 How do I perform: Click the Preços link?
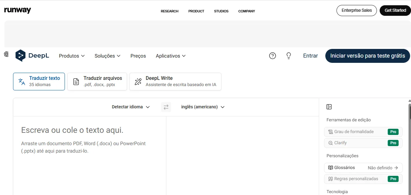pos(138,56)
